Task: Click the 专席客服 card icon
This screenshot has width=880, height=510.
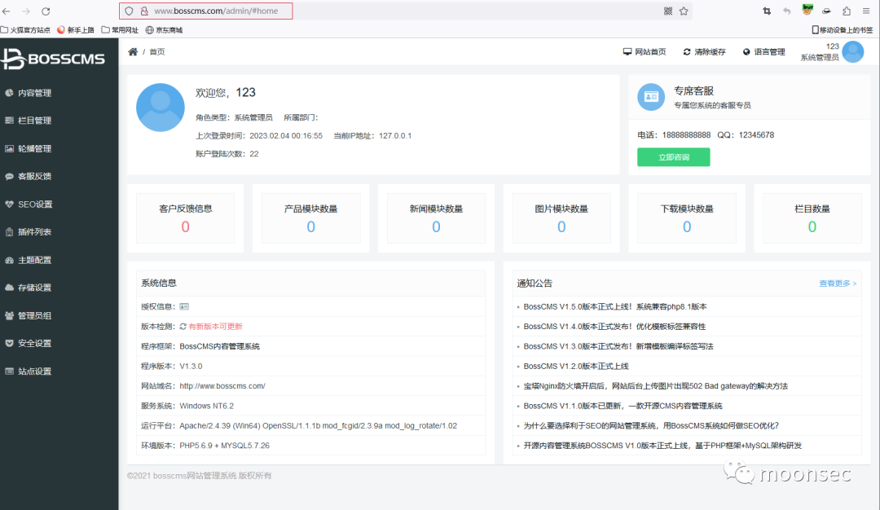Action: (x=651, y=97)
